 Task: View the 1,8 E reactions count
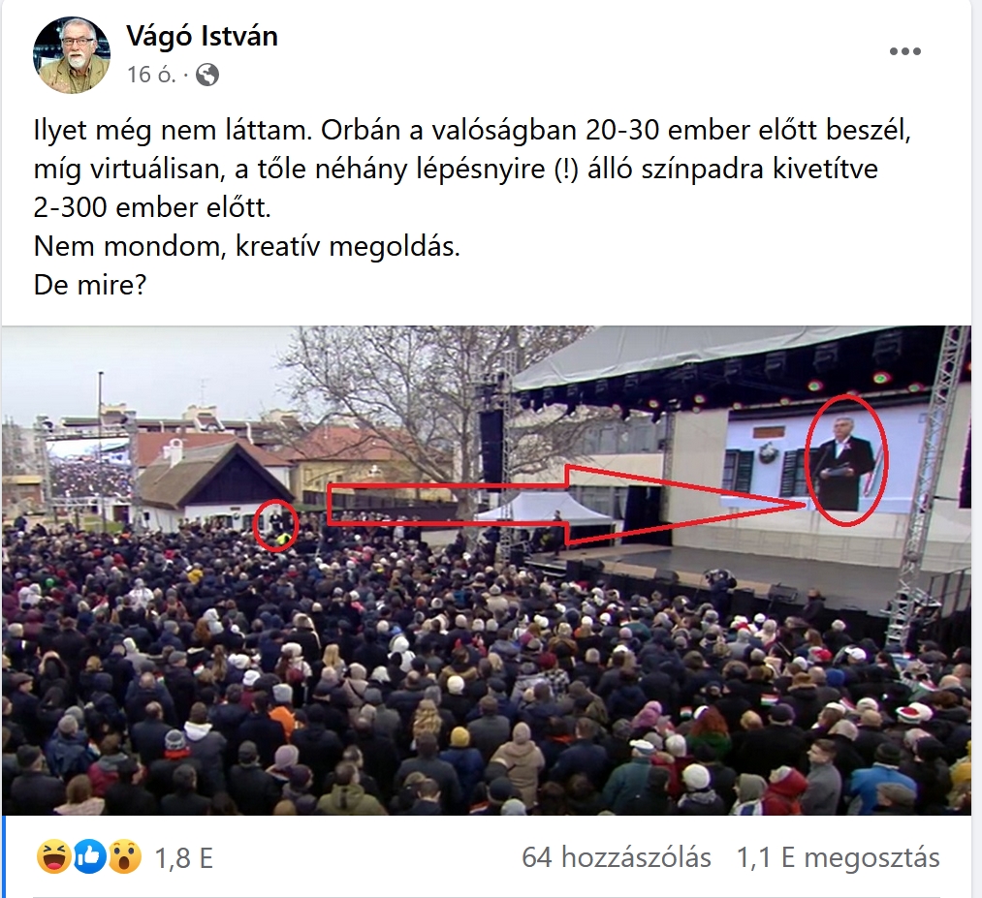[x=183, y=858]
